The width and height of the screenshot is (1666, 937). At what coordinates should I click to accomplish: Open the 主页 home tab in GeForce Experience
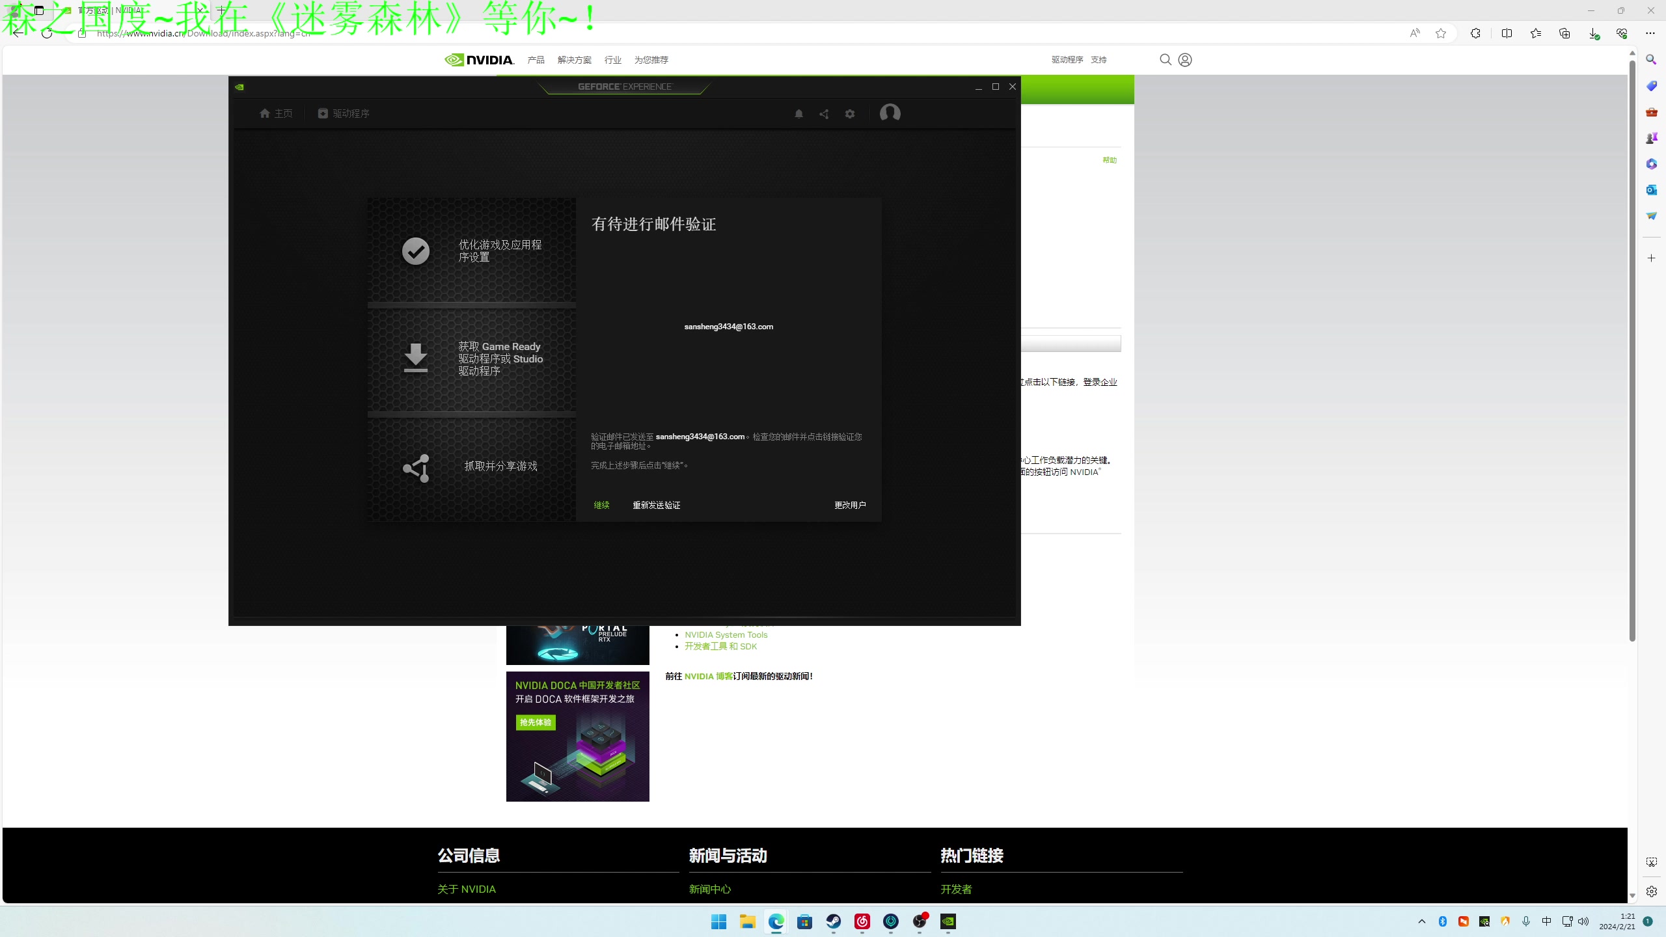pyautogui.click(x=276, y=113)
